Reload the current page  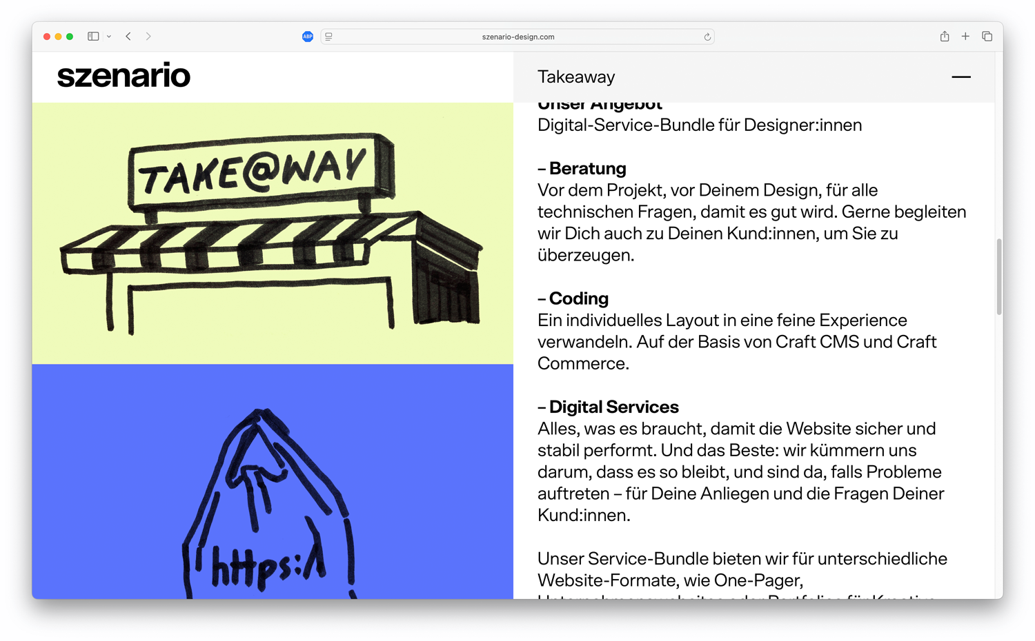[x=707, y=37]
